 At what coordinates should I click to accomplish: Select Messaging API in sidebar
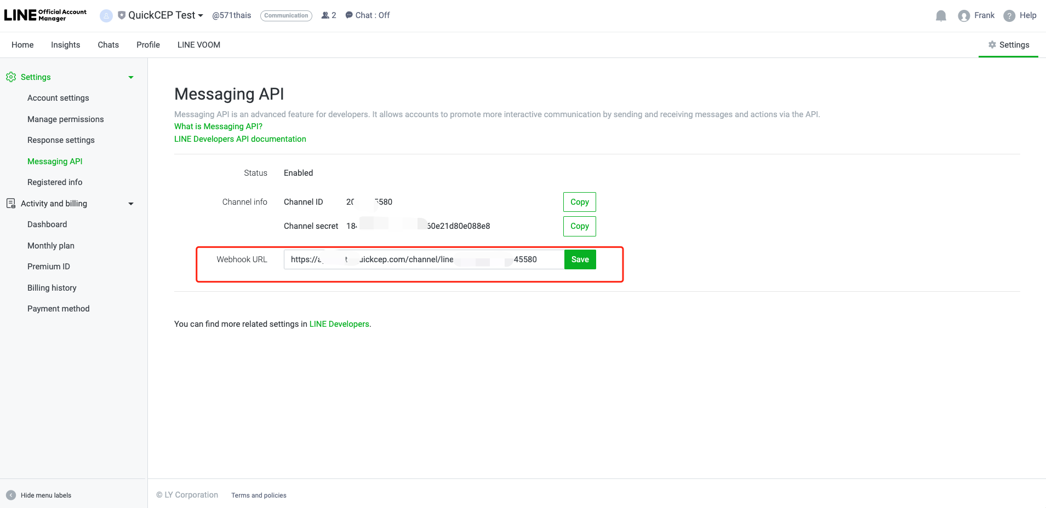click(x=55, y=161)
